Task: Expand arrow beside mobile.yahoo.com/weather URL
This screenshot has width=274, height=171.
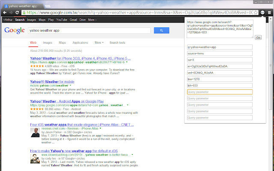Action: tap(71, 85)
